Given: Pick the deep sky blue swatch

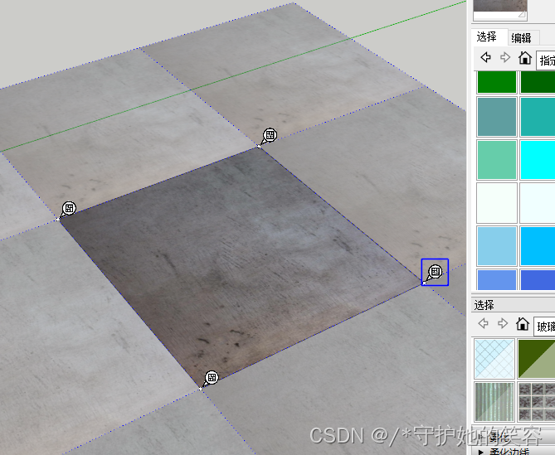Looking at the screenshot, I should pyautogui.click(x=538, y=246).
